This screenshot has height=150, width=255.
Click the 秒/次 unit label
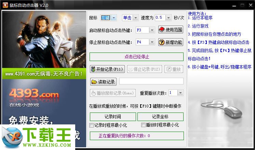click(179, 18)
